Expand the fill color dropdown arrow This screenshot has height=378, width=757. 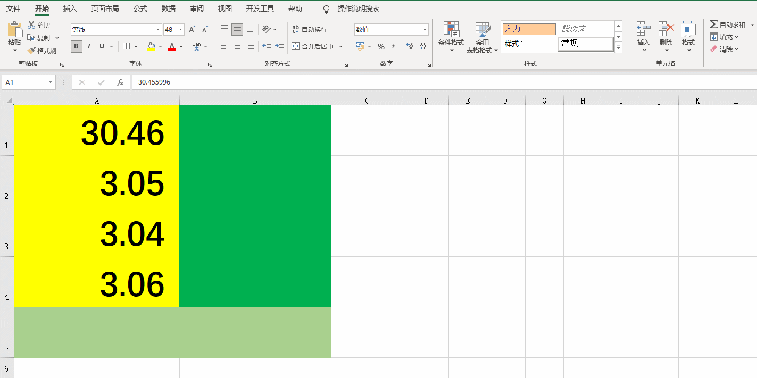(x=160, y=46)
